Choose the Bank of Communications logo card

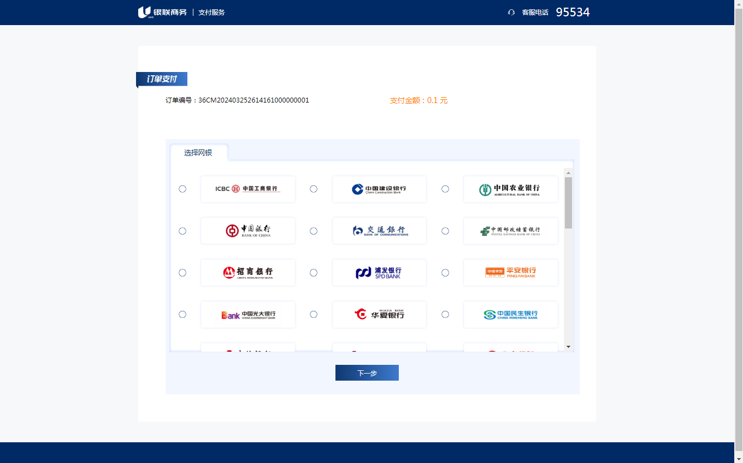coord(379,231)
